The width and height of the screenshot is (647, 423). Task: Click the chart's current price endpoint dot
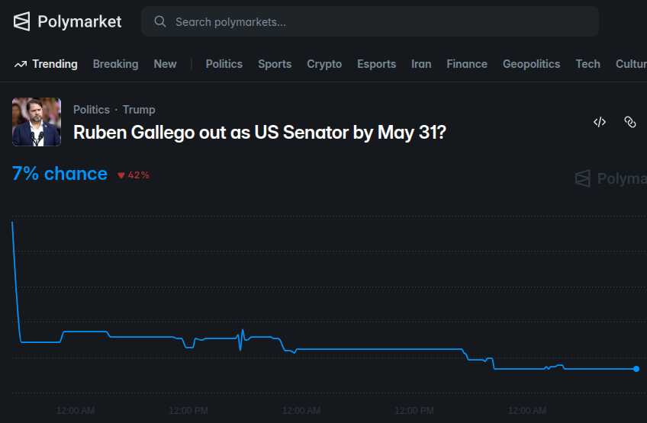tap(636, 369)
